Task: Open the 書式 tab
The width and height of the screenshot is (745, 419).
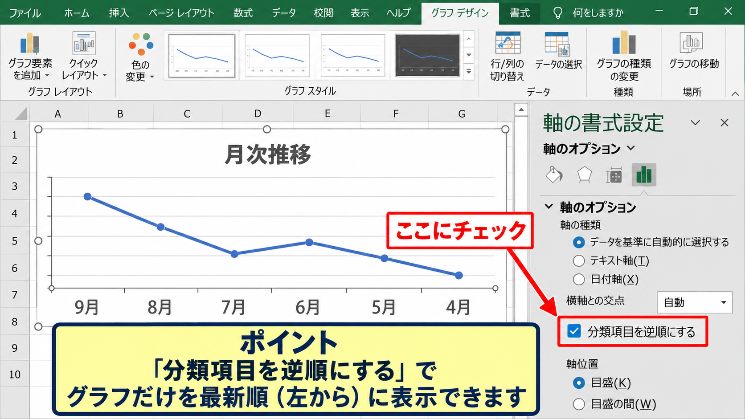Action: 520,12
